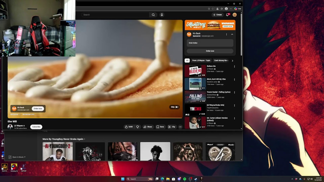Click the taskbar Search box
This screenshot has width=324, height=182.
click(140, 179)
